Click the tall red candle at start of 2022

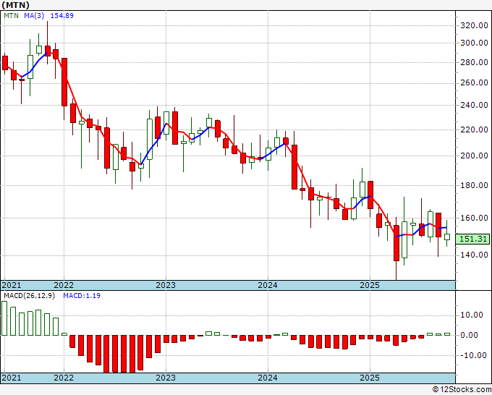pos(64,82)
